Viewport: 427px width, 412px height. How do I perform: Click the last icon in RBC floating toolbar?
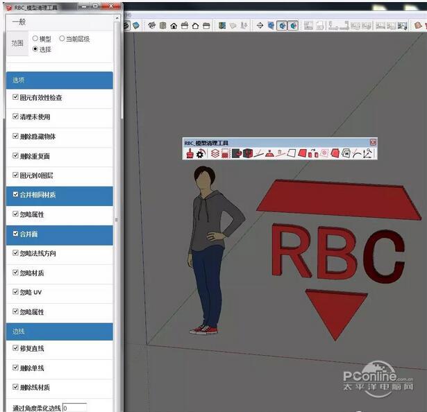(368, 153)
